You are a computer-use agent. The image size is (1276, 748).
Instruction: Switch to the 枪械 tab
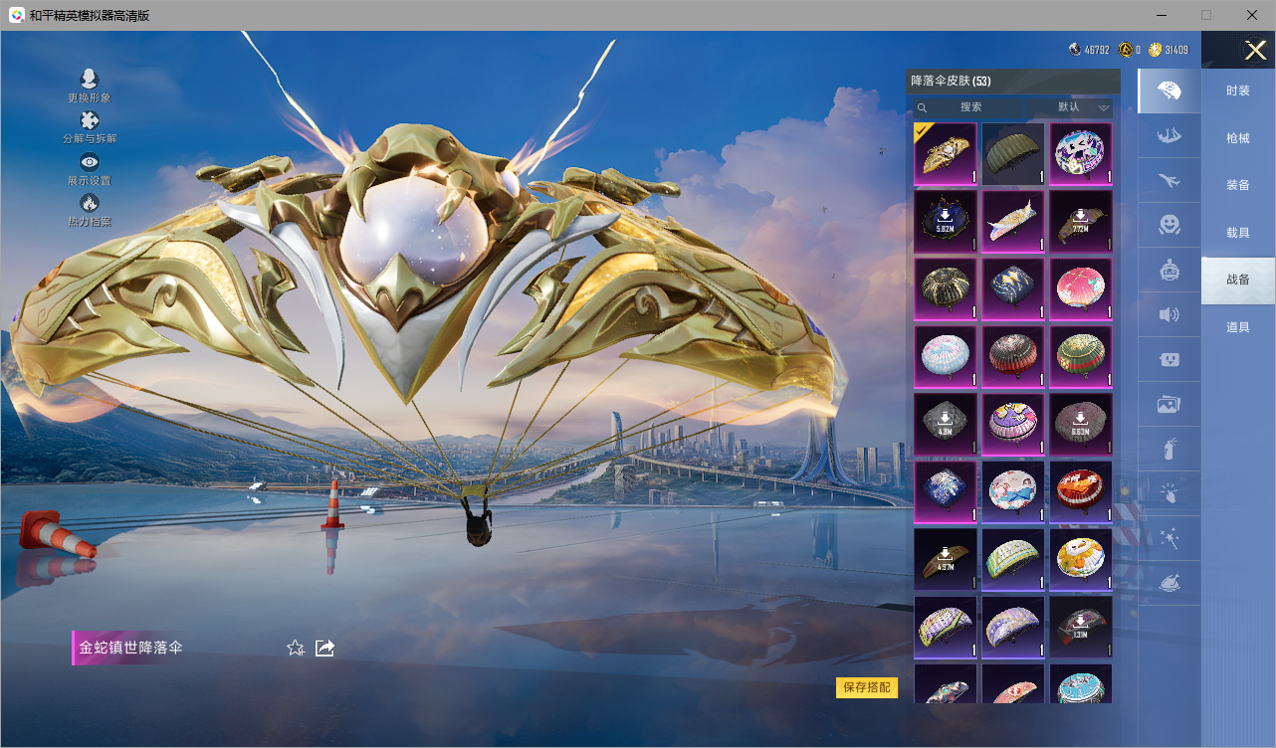click(x=1238, y=138)
